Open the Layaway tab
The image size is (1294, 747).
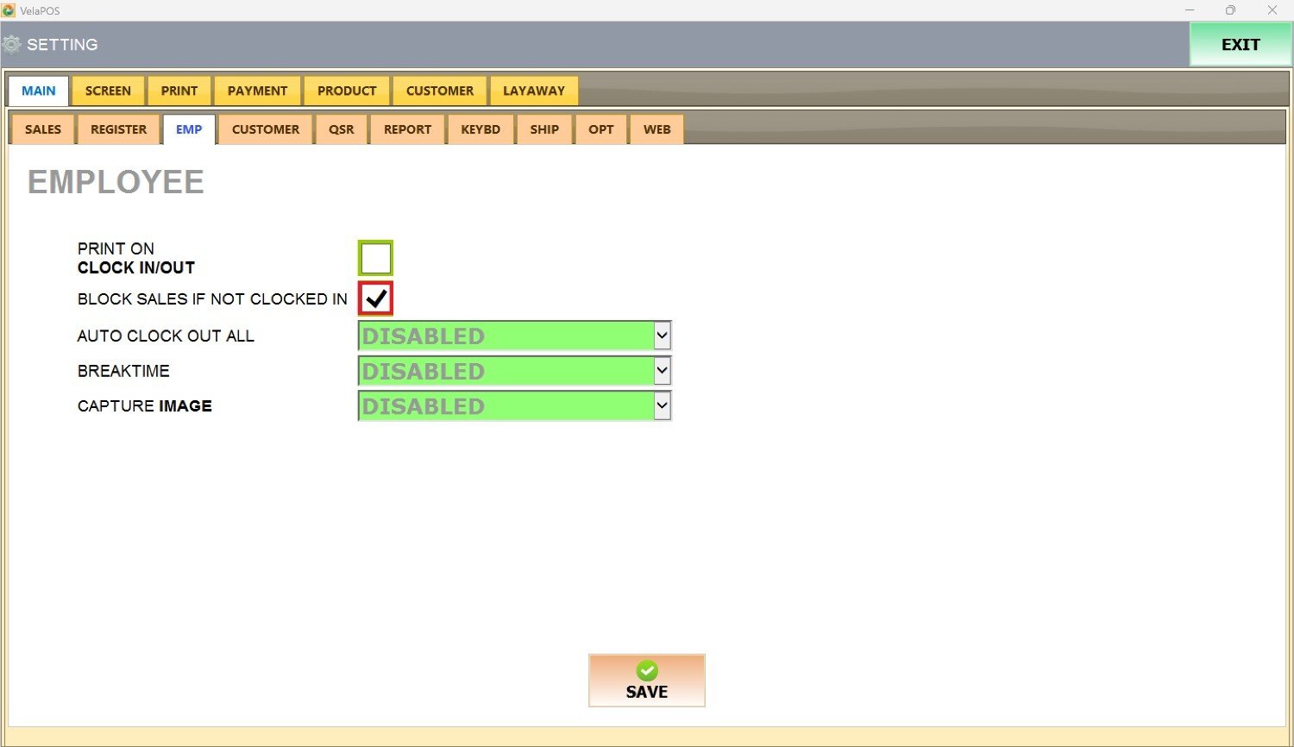(x=533, y=91)
